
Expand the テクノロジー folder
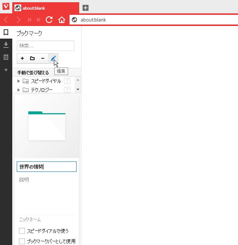click(x=19, y=90)
